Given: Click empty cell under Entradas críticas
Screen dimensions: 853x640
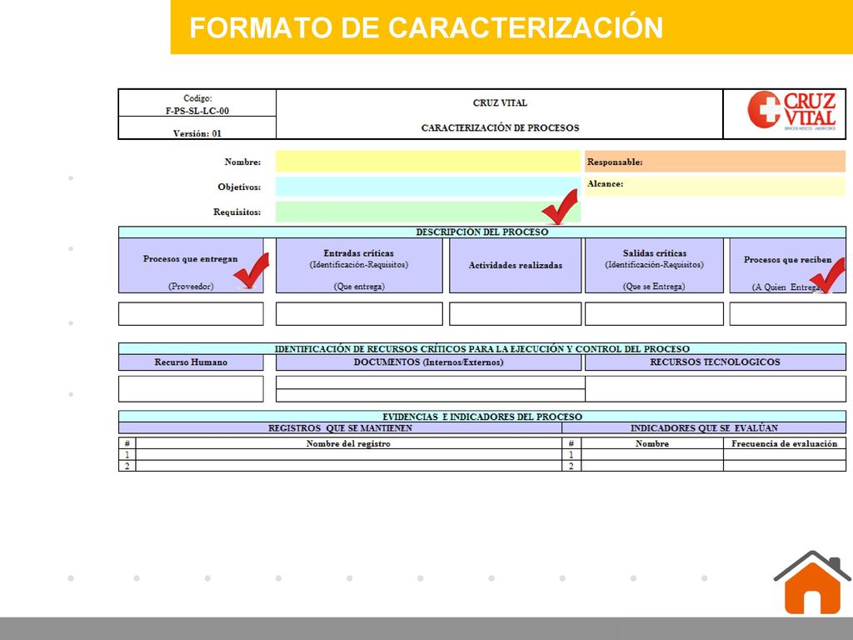Looking at the screenshot, I should (359, 314).
